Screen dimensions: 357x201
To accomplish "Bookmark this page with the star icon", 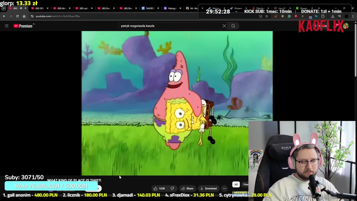I will click(267, 16).
